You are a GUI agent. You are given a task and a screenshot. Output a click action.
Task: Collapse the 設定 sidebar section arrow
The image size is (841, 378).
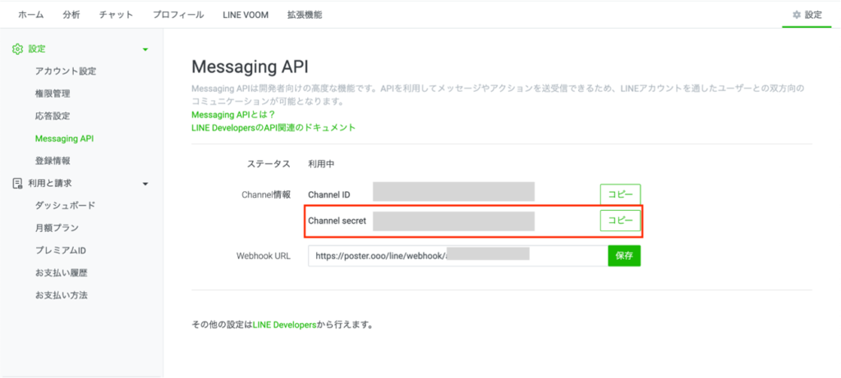(145, 50)
